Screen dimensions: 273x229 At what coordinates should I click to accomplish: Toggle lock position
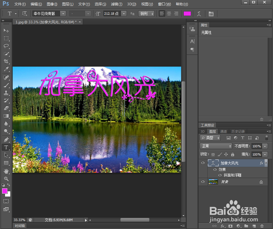[x=226, y=154]
